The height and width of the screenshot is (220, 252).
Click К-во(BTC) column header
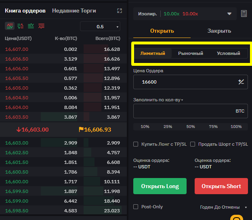66,39
